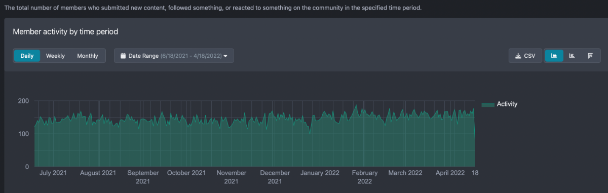Click the 'April 2022' axis label
This screenshot has height=193, width=608.
(x=450, y=173)
